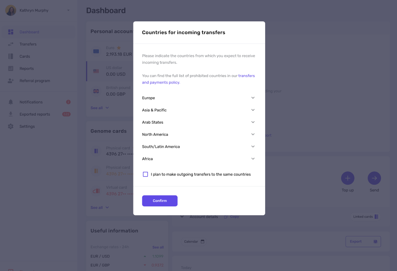The height and width of the screenshot is (271, 397).
Task: Click the save icon in Export button
Action: pos(375,242)
